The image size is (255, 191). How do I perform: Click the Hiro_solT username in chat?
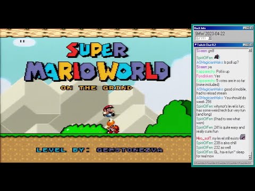click(x=204, y=138)
